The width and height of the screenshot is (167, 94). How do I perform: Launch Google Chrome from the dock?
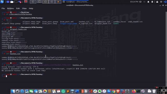(114, 91)
